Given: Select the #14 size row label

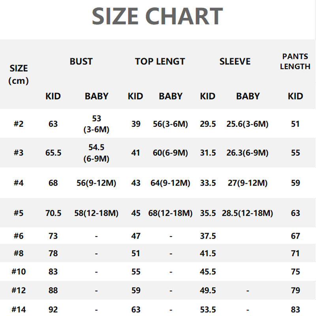Looking at the screenshot, I should tap(19, 309).
